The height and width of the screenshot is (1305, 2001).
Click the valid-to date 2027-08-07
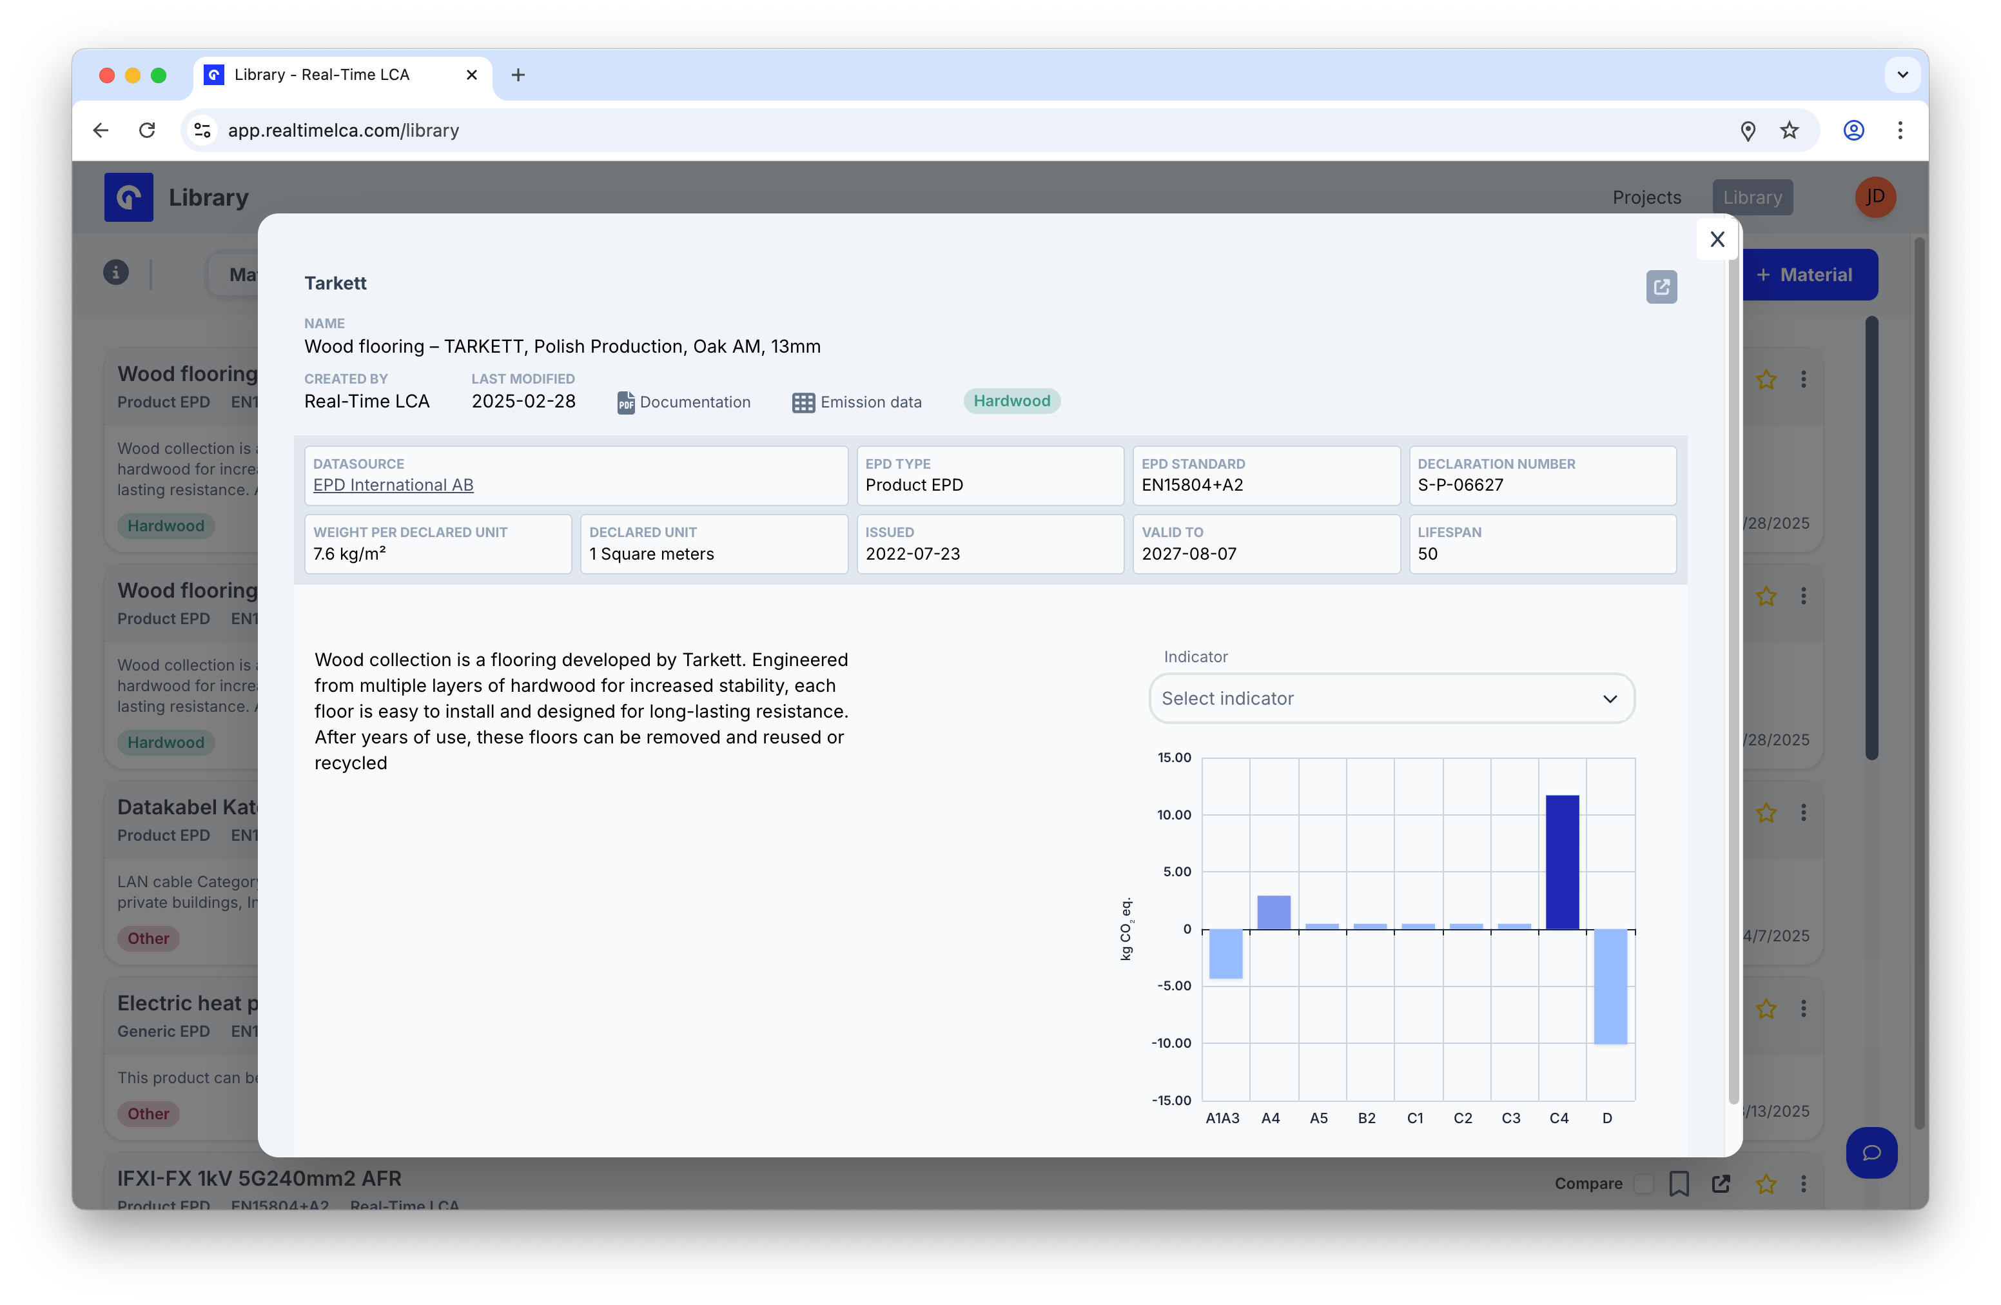(1189, 554)
